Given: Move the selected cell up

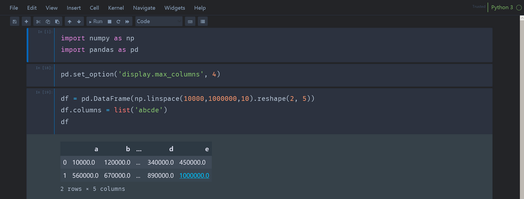Looking at the screenshot, I should point(69,22).
